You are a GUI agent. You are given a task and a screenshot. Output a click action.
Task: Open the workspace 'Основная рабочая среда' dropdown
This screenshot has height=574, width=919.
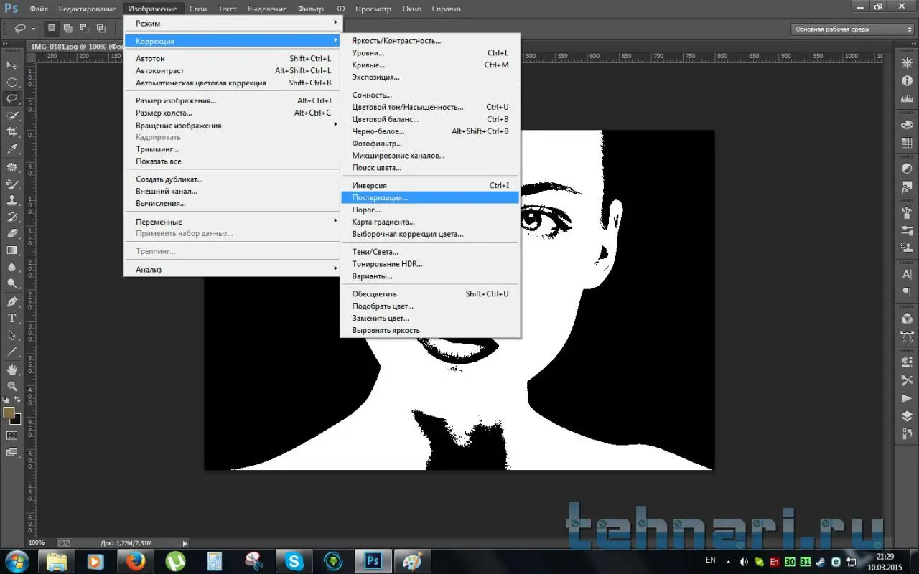pyautogui.click(x=852, y=29)
